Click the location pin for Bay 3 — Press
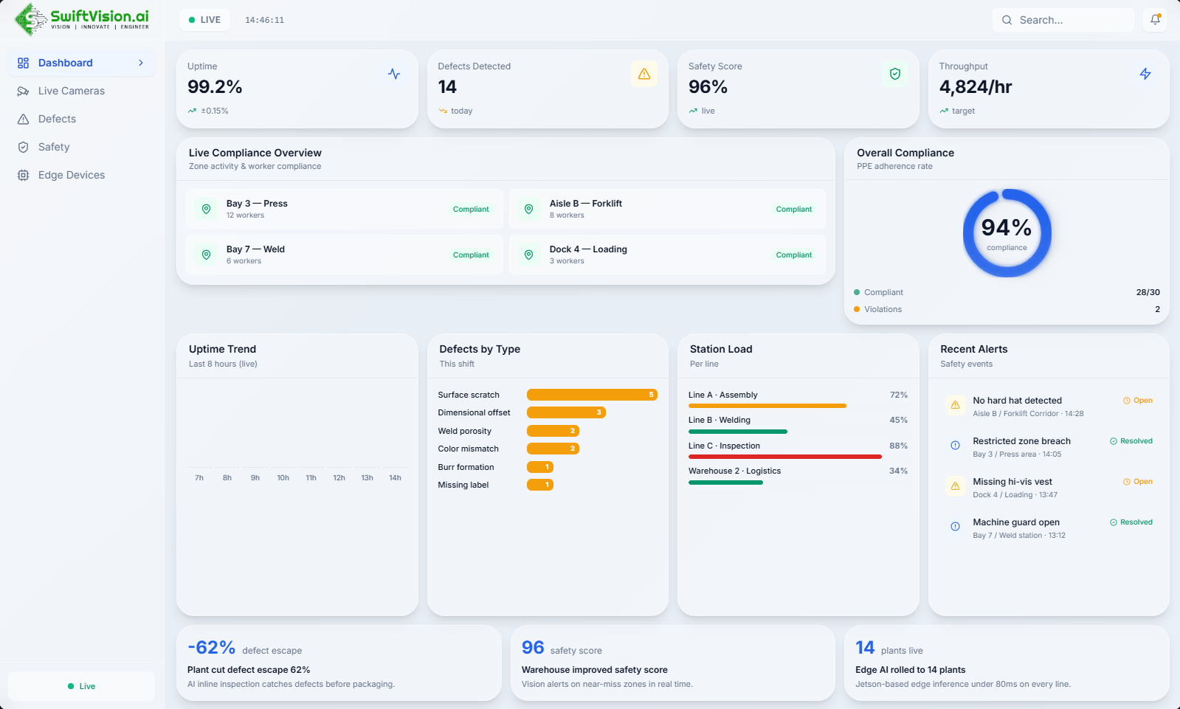 (x=207, y=209)
